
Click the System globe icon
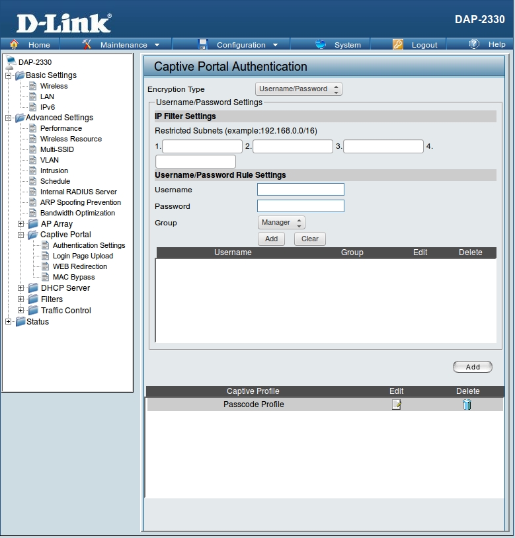(321, 44)
